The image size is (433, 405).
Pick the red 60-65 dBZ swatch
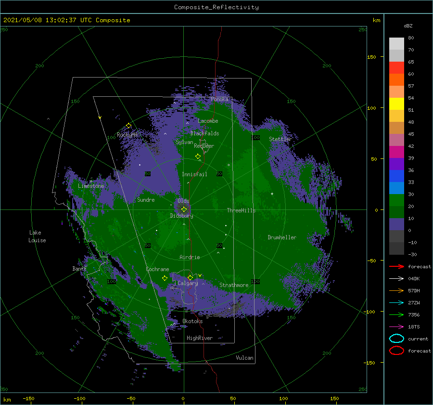pyautogui.click(x=396, y=68)
